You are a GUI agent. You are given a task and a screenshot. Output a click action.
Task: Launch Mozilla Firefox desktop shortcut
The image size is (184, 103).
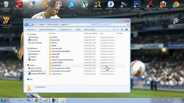[x=163, y=5]
